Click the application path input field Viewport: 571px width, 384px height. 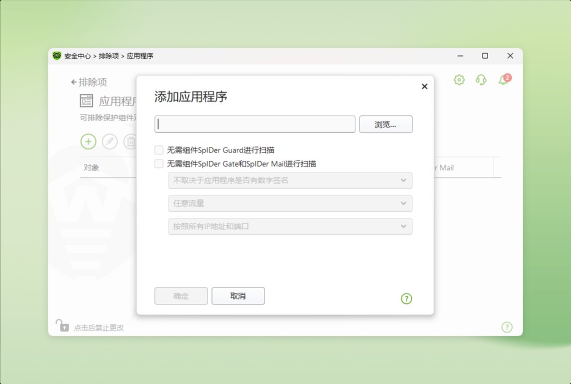point(254,124)
